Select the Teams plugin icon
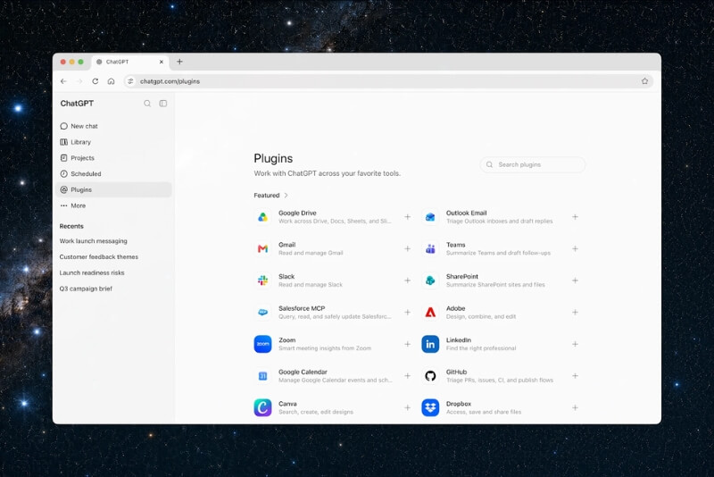Image resolution: width=714 pixels, height=477 pixels. pyautogui.click(x=430, y=248)
